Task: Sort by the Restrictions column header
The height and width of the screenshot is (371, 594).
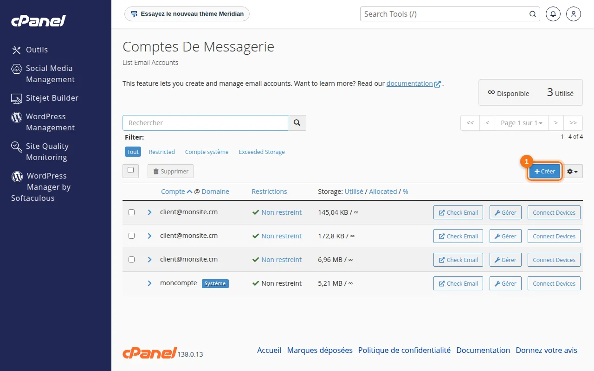Action: coord(269,192)
